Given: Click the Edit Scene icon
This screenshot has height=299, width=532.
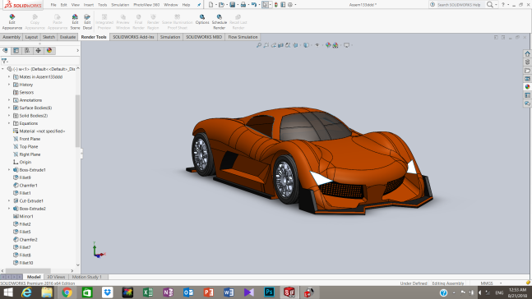Looking at the screenshot, I should click(x=75, y=21).
